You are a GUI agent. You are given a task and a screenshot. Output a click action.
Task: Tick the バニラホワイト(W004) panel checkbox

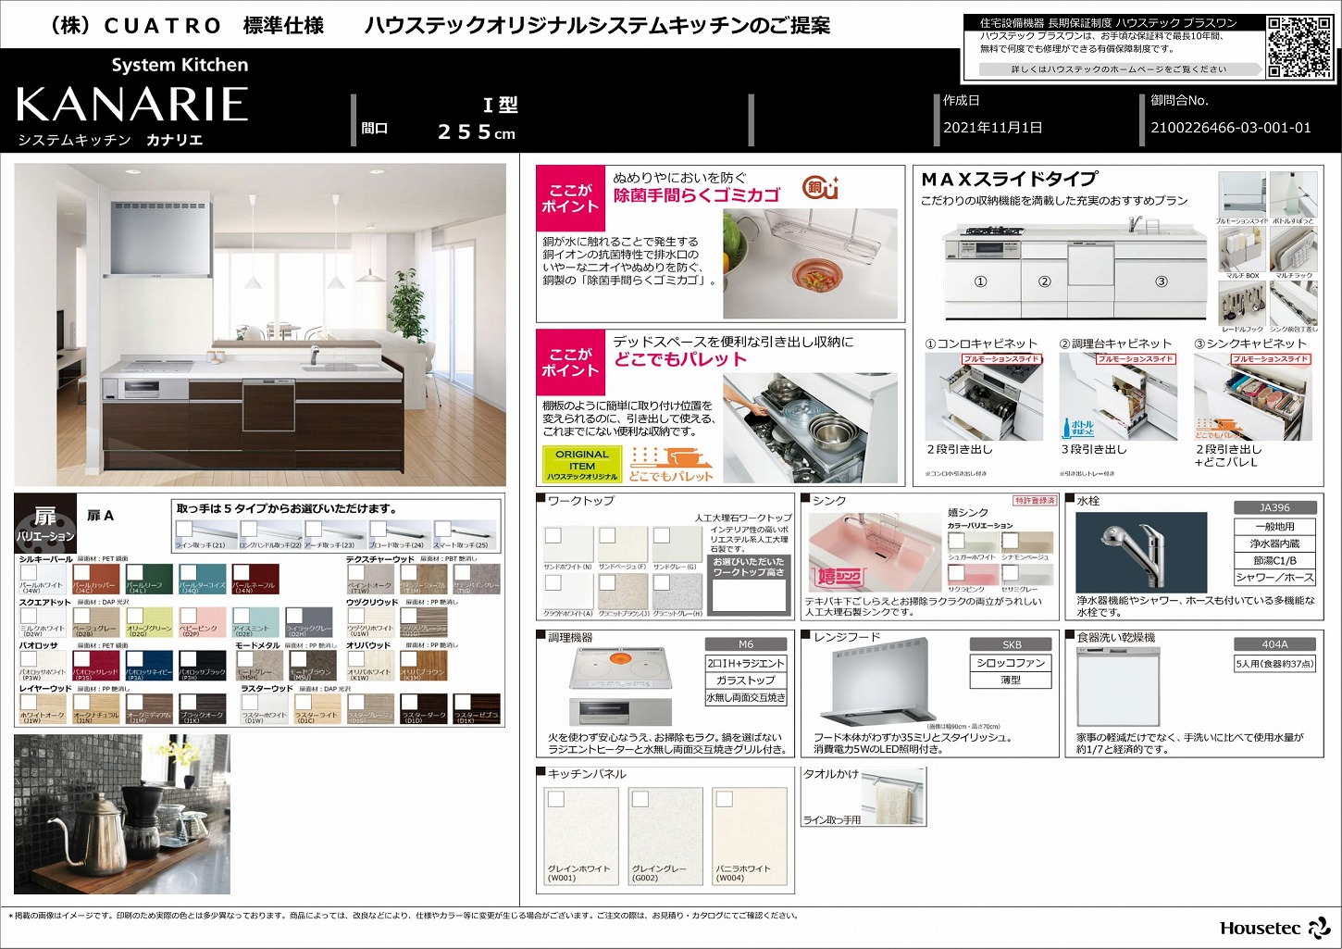tap(725, 799)
